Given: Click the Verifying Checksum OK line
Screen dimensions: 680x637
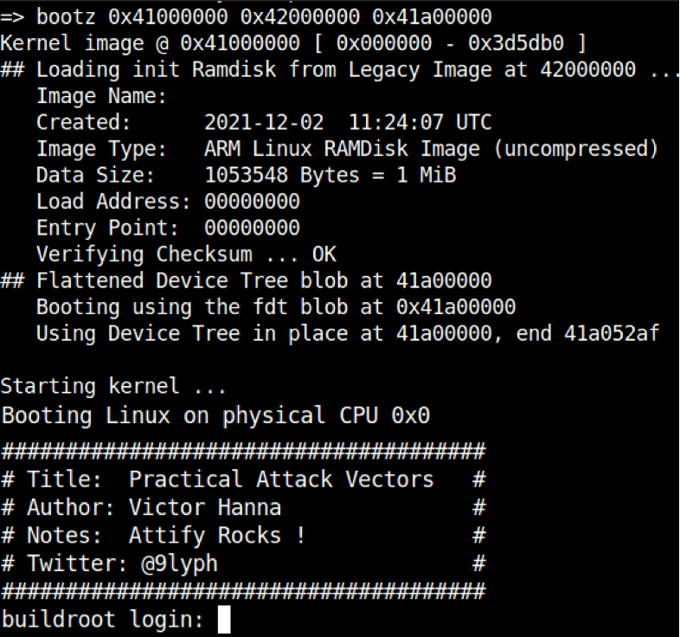Looking at the screenshot, I should (x=187, y=254).
